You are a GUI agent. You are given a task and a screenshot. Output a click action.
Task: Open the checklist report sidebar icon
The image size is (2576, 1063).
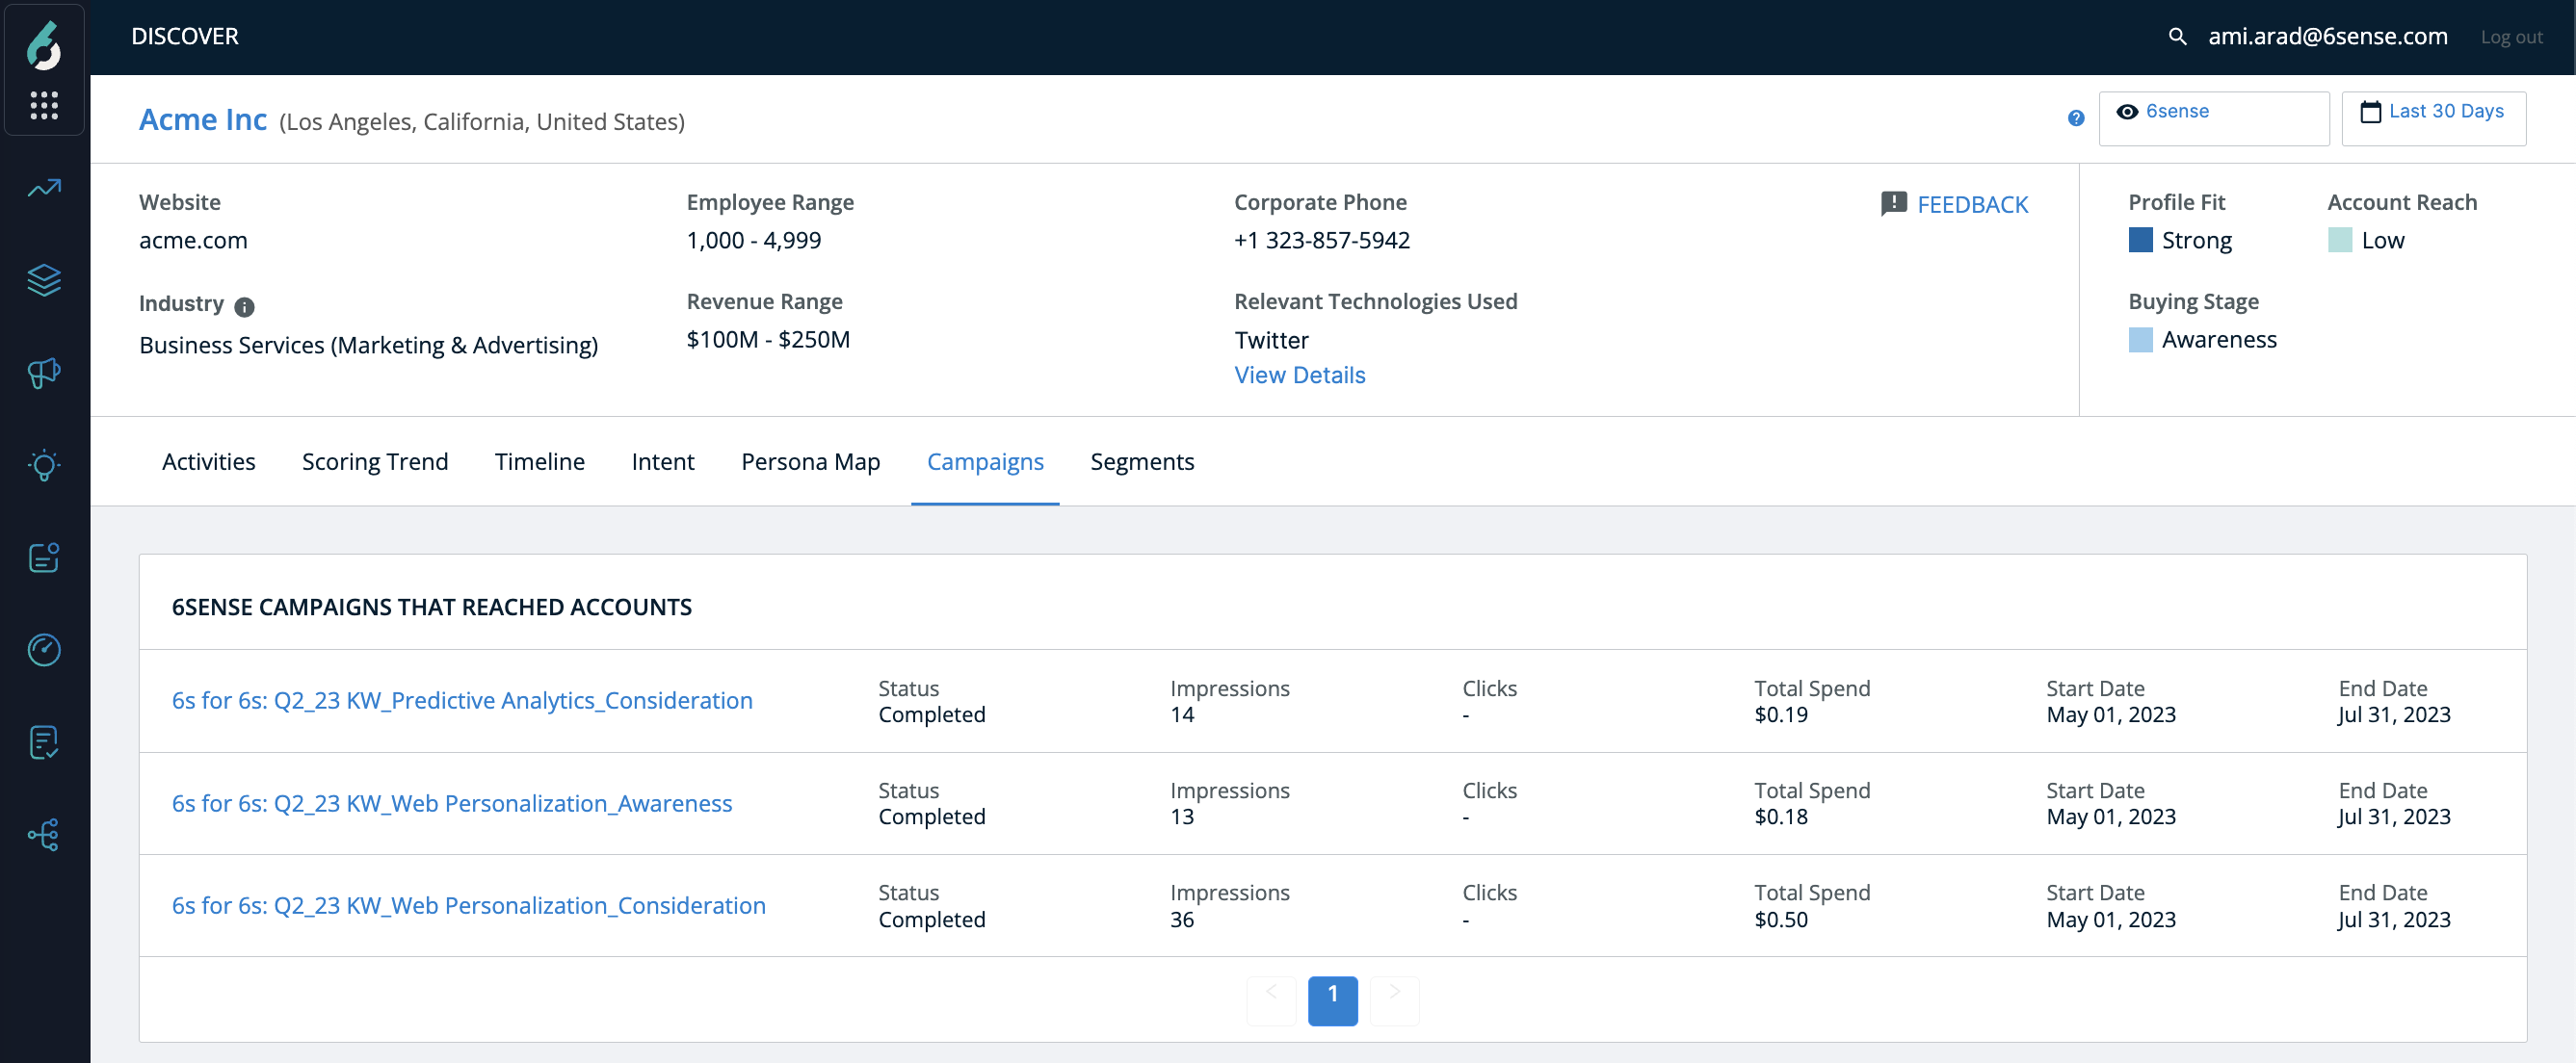(44, 742)
